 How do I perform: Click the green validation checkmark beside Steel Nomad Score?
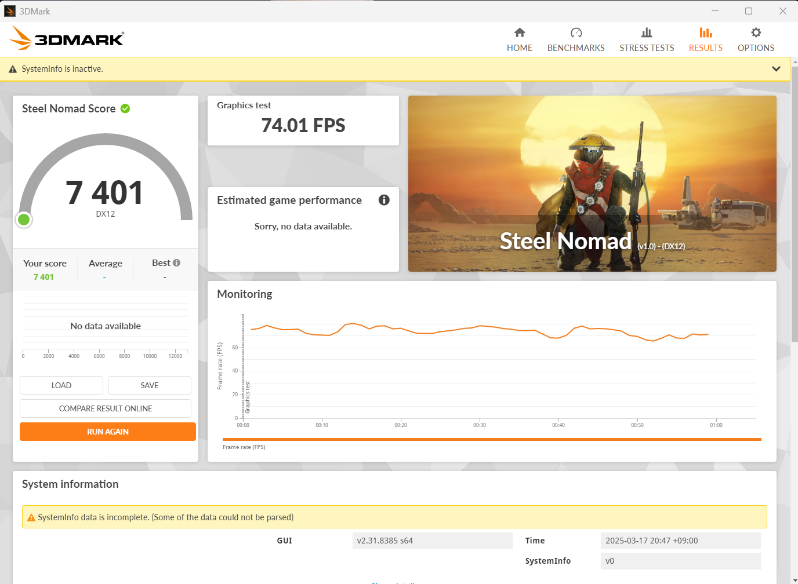point(125,108)
